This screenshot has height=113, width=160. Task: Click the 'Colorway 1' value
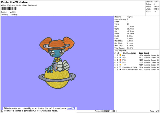[14, 14]
